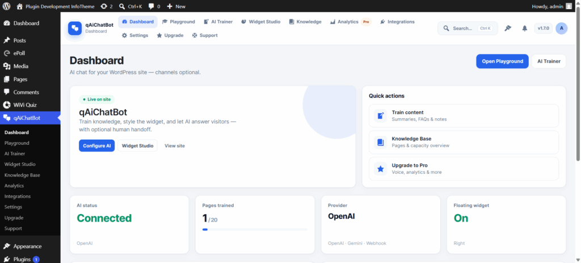Click the AI Trainer button near page title
This screenshot has height=263, width=581.
[549, 61]
